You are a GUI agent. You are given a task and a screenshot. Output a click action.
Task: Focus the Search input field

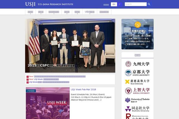(x=136, y=4)
